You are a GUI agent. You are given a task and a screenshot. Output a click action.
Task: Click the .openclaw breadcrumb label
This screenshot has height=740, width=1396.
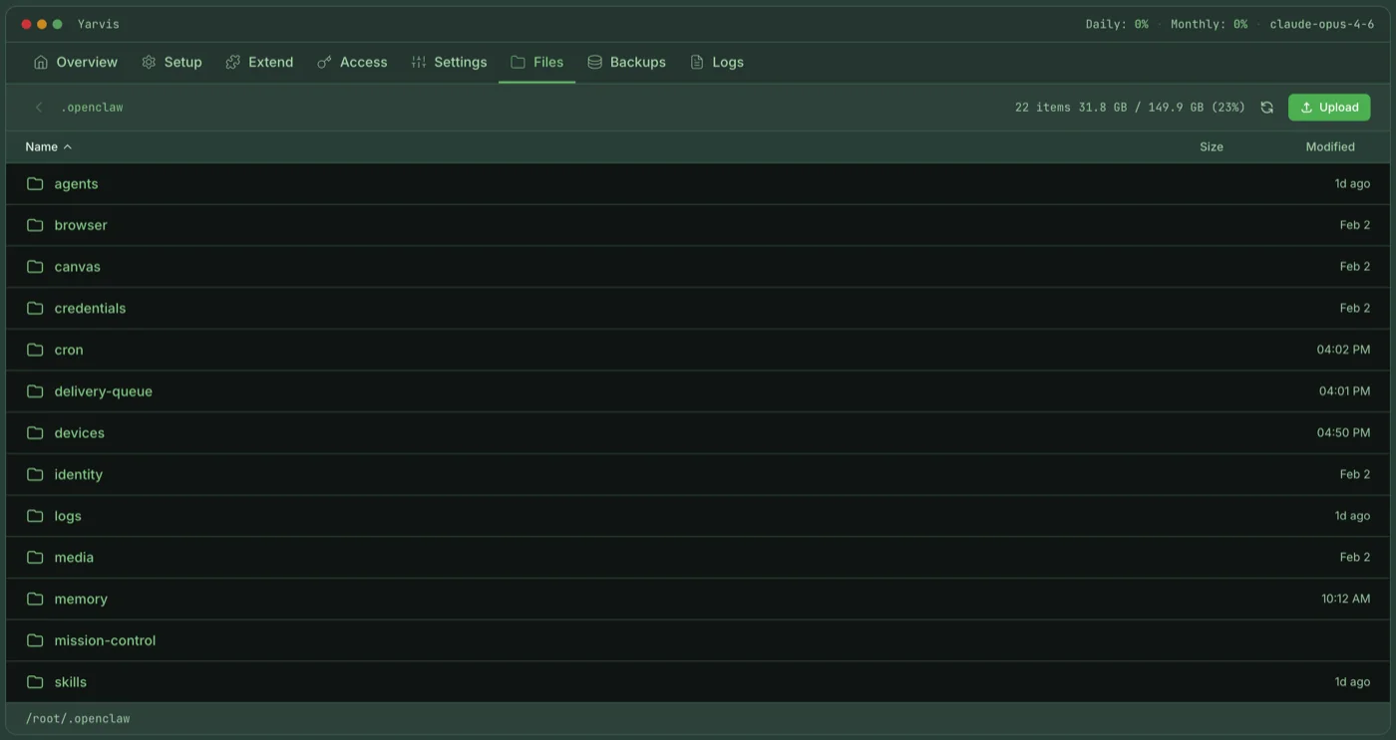(92, 107)
